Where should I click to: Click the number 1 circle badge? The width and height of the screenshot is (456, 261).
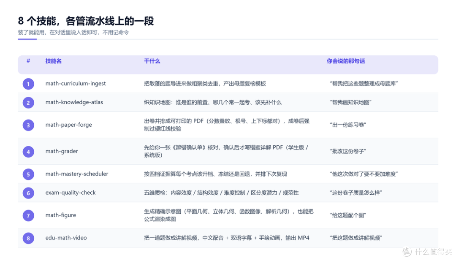[x=28, y=84]
